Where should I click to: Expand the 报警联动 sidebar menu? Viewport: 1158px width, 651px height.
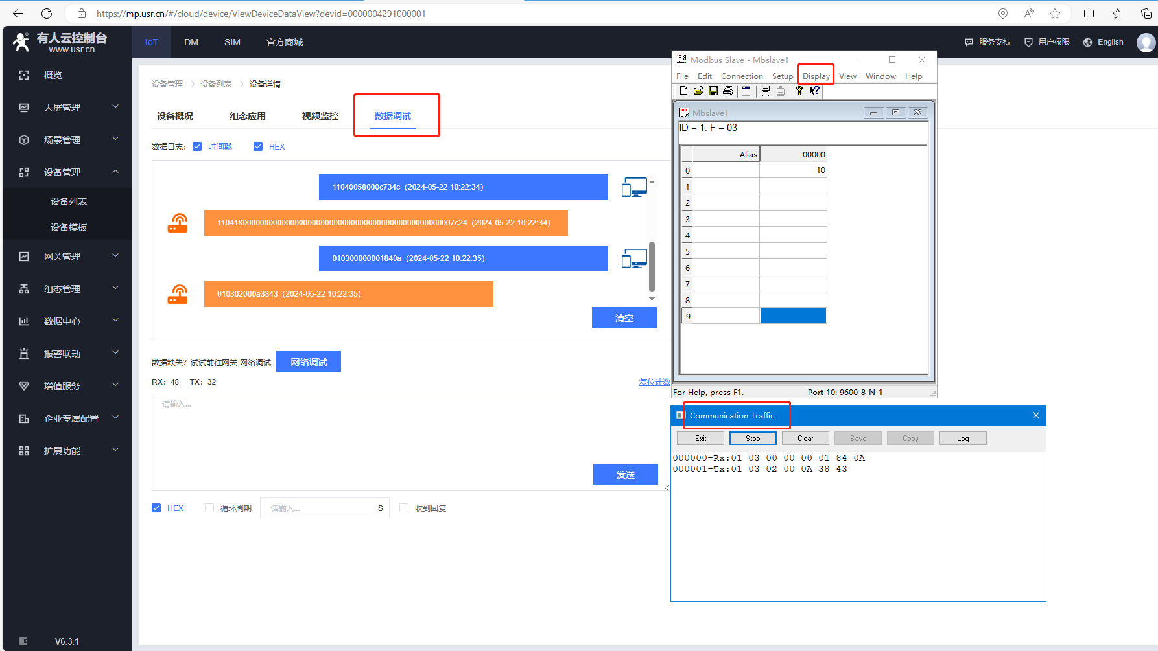(x=67, y=354)
